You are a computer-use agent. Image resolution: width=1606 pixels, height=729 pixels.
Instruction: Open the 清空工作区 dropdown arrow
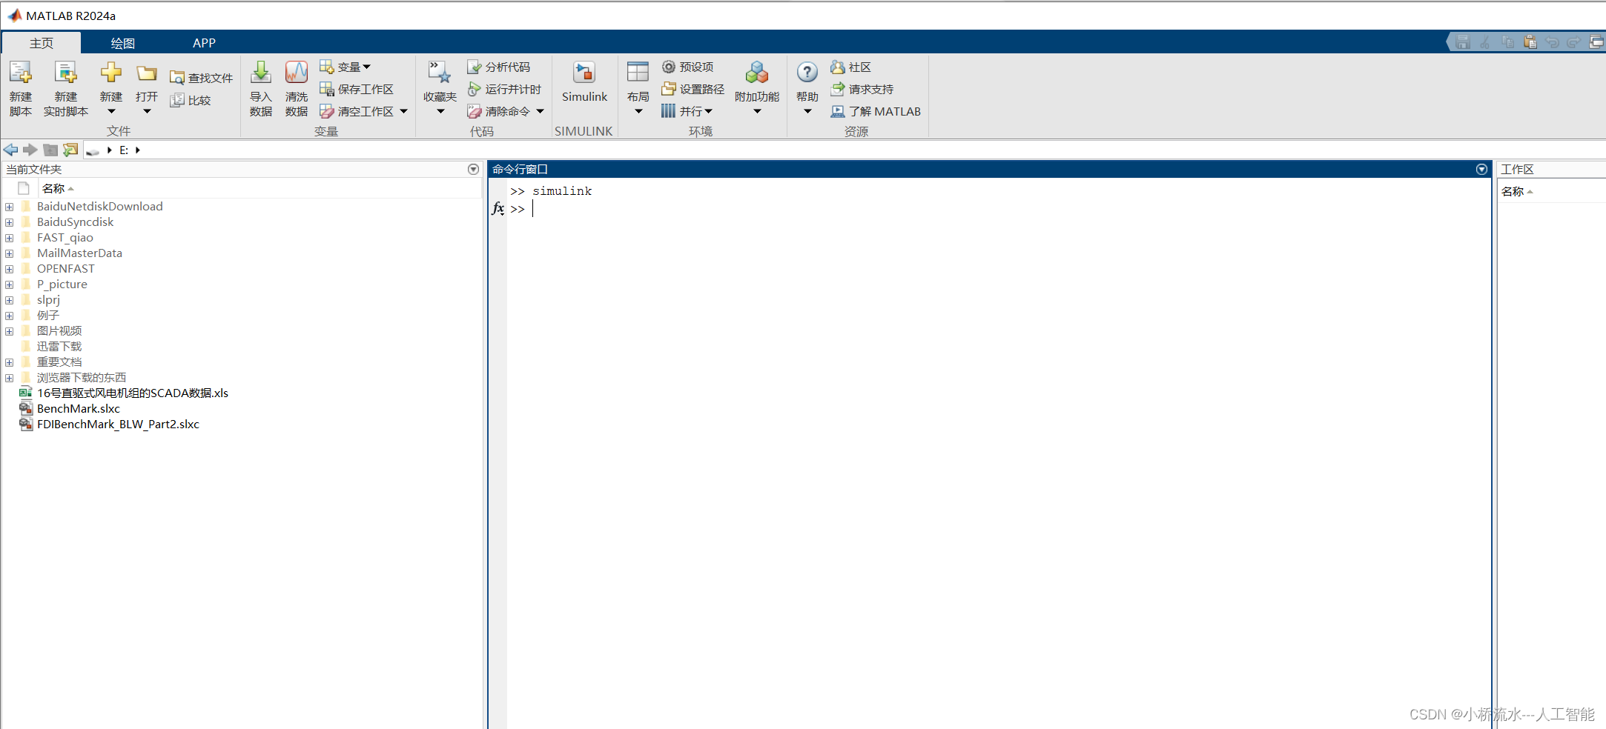404,111
